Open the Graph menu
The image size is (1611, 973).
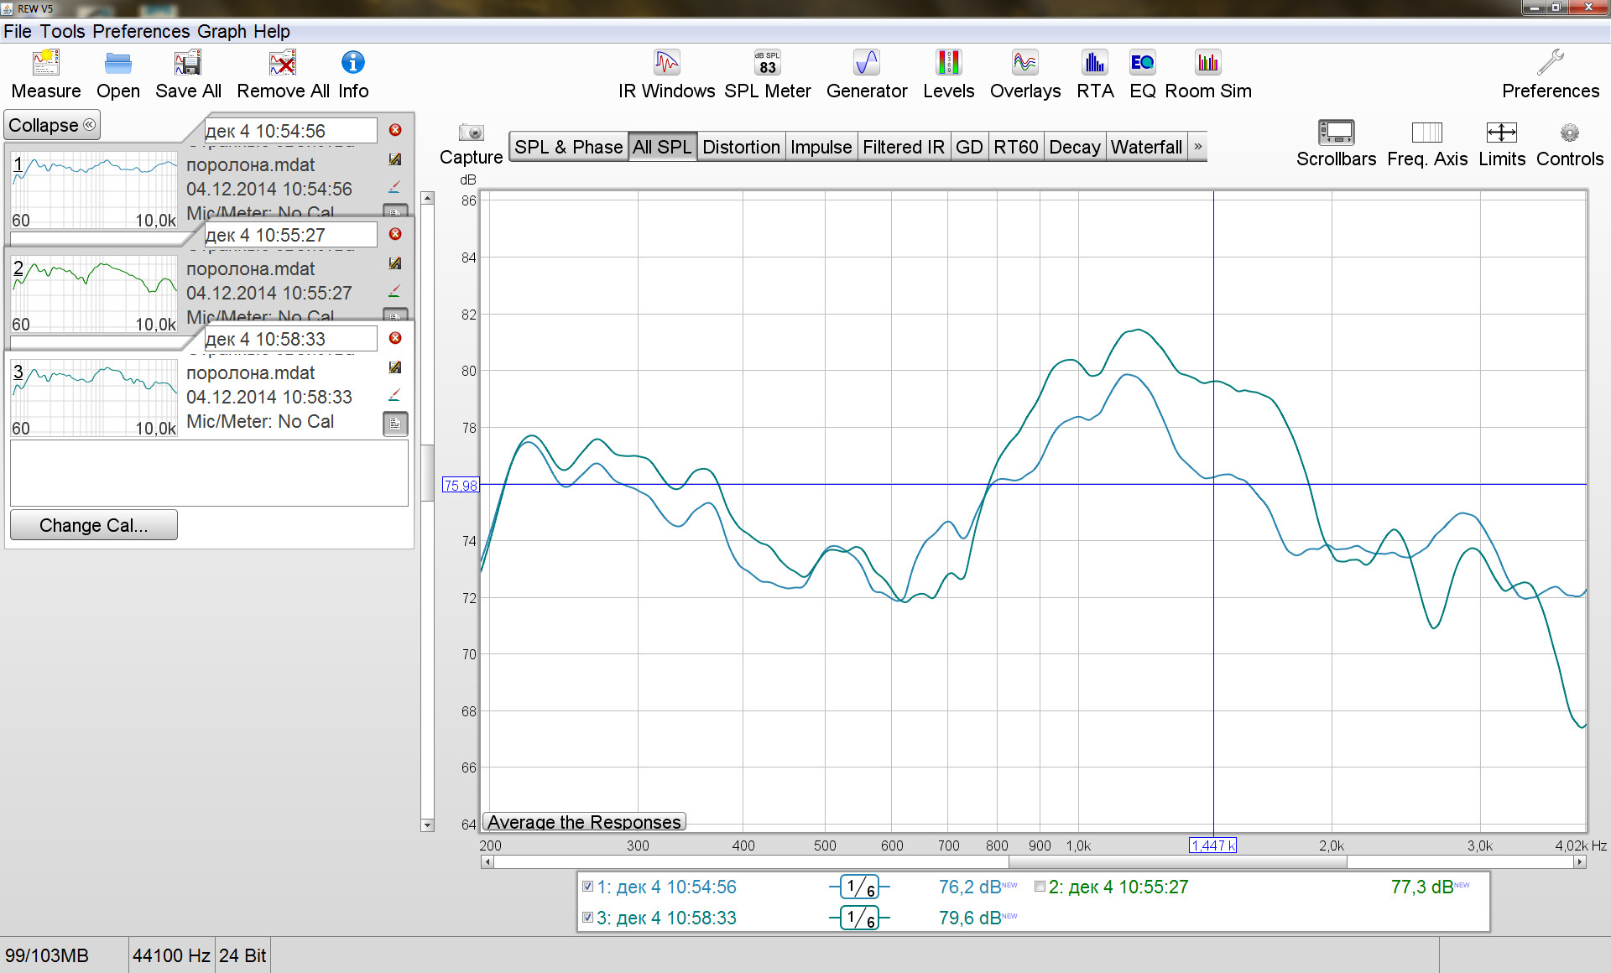click(222, 31)
